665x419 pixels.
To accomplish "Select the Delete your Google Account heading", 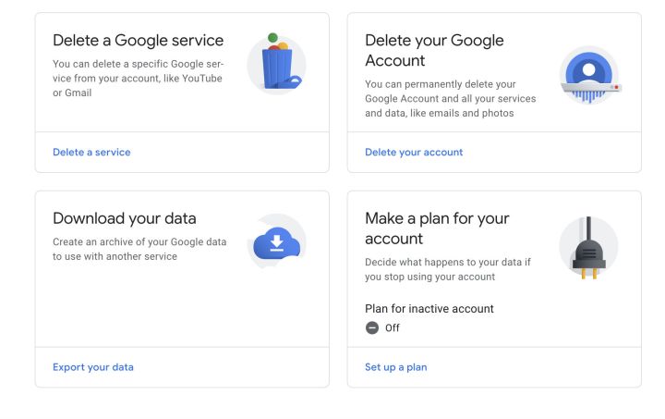I will (x=434, y=51).
